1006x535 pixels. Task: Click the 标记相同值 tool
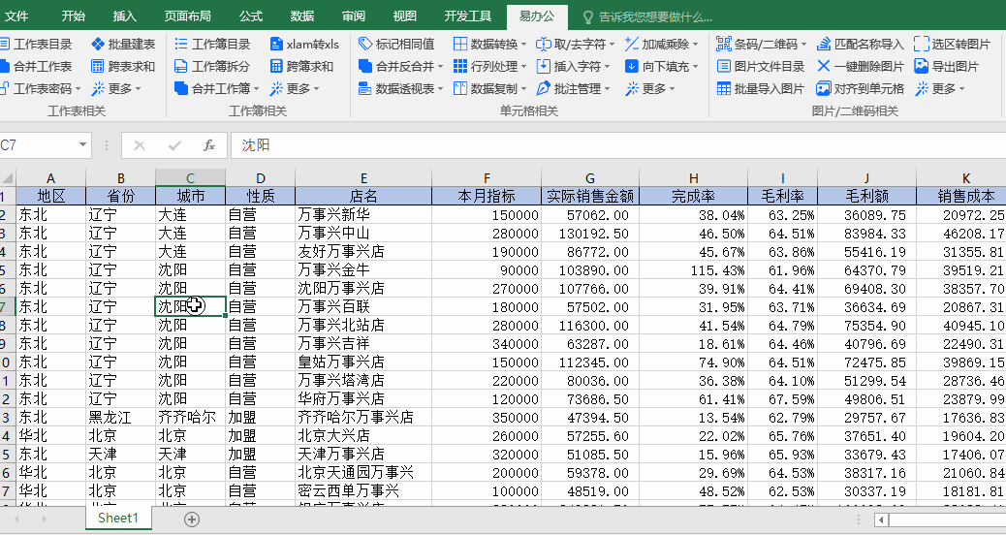coord(396,45)
